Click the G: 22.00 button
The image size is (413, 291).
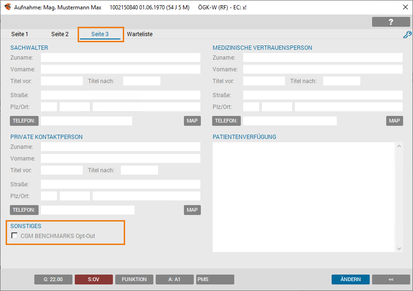point(53,279)
